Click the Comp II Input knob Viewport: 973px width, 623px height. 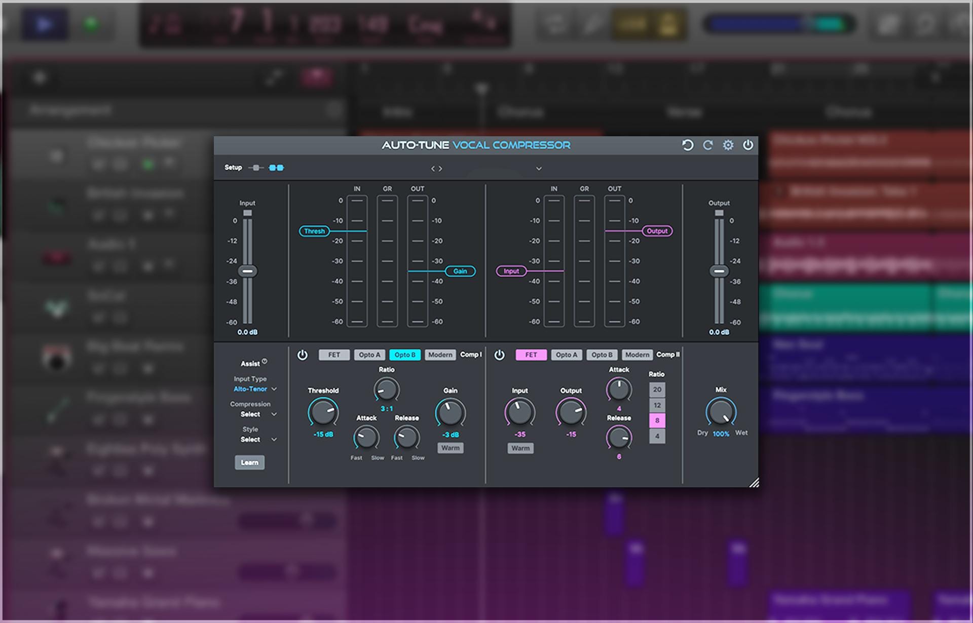pos(520,413)
